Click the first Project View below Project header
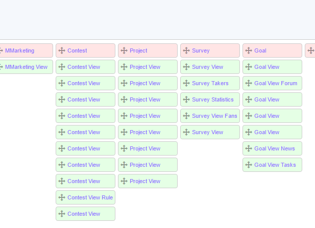Screen dimensions: 315x228 (145, 67)
